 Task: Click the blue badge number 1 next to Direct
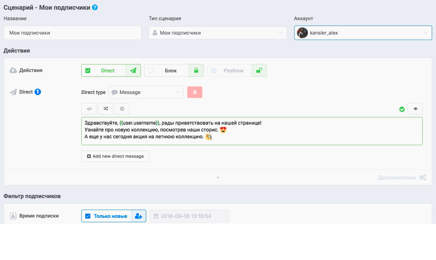coord(38,92)
